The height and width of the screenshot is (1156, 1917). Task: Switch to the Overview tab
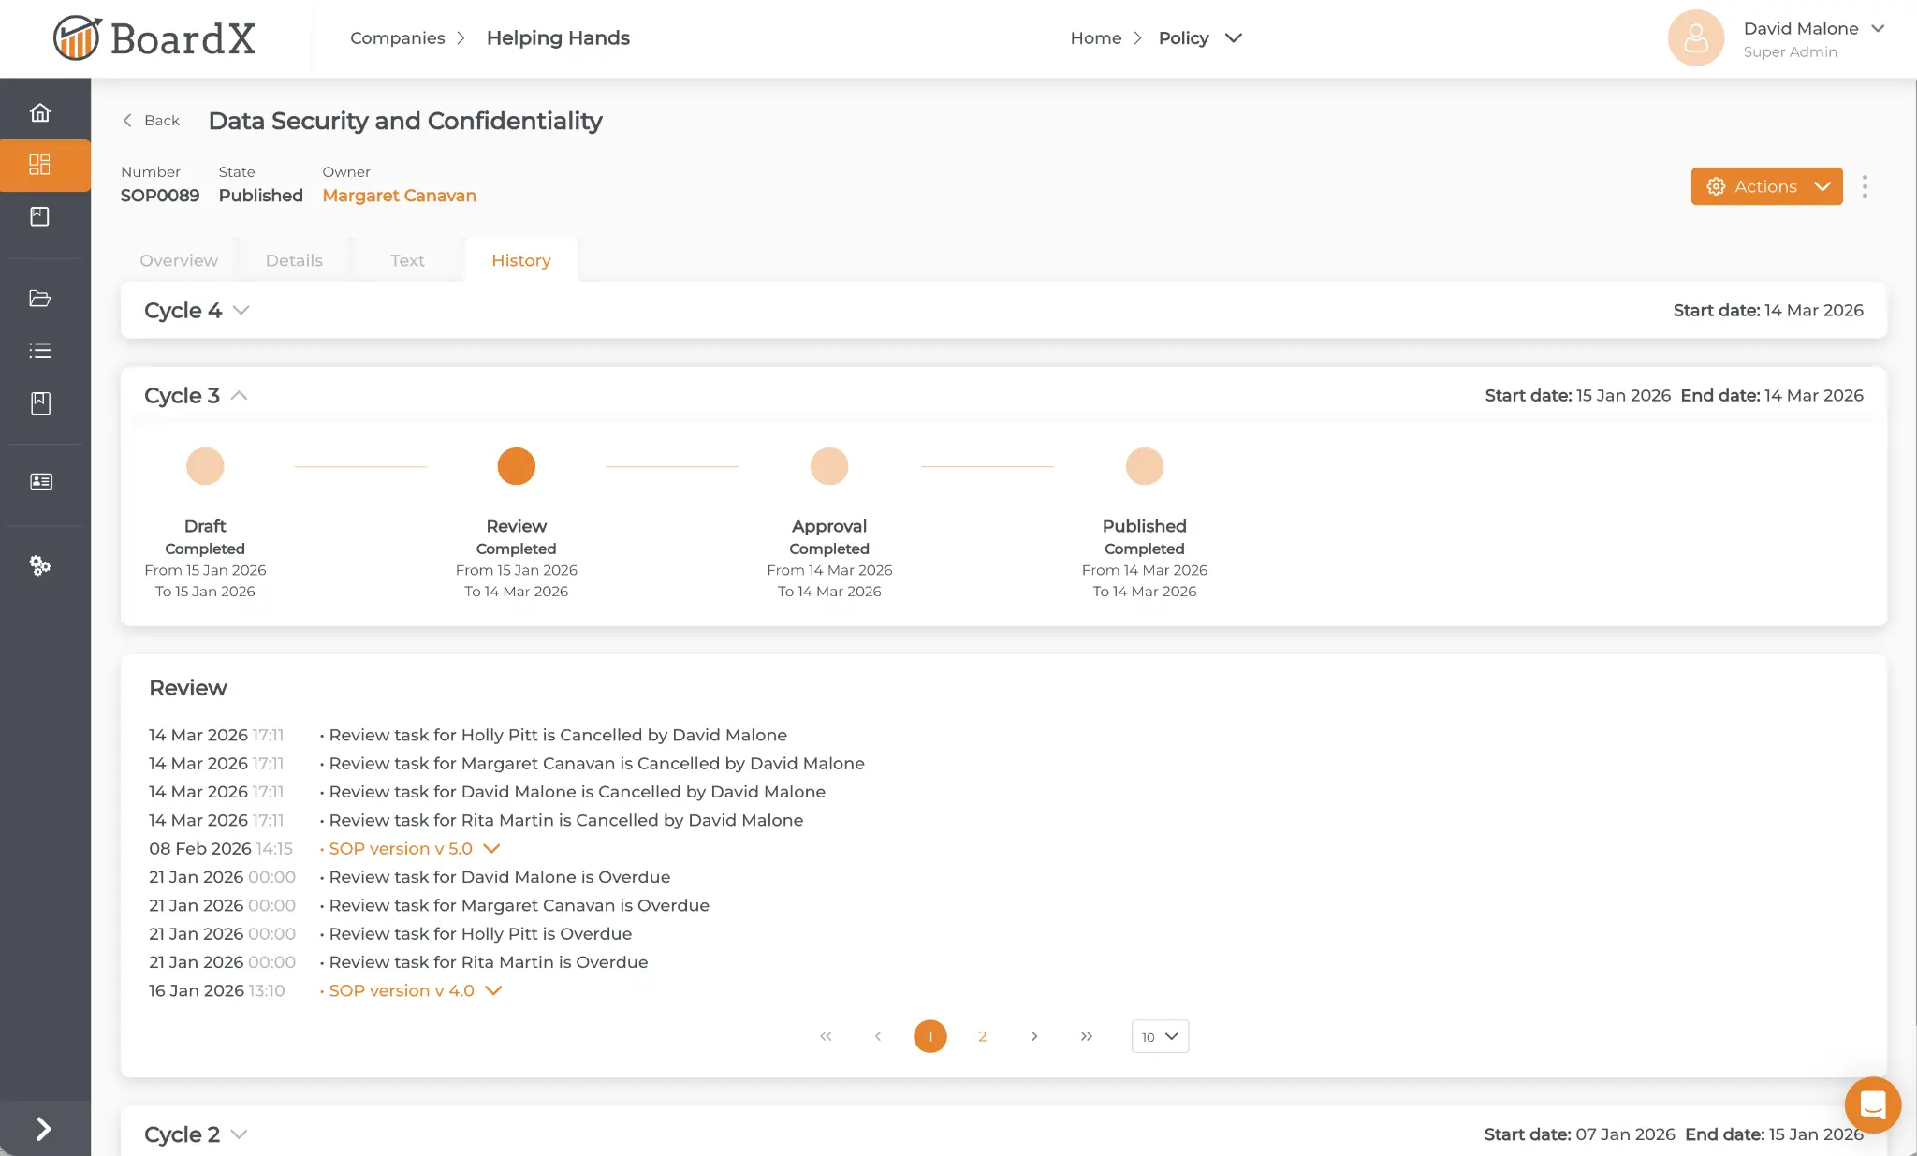[178, 260]
